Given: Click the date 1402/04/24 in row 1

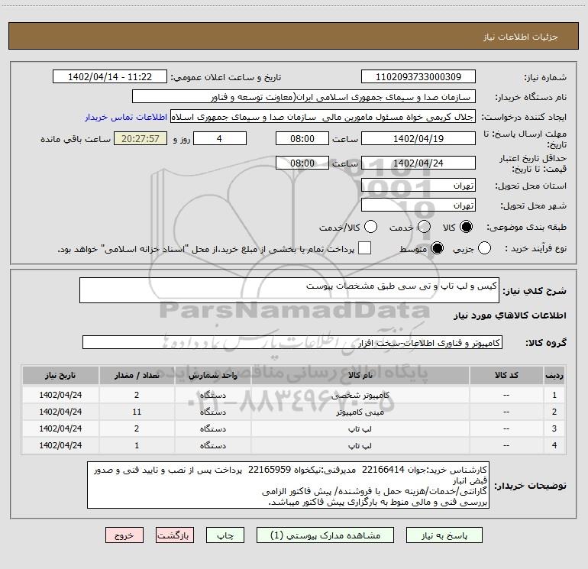Looking at the screenshot, I should [x=60, y=395].
